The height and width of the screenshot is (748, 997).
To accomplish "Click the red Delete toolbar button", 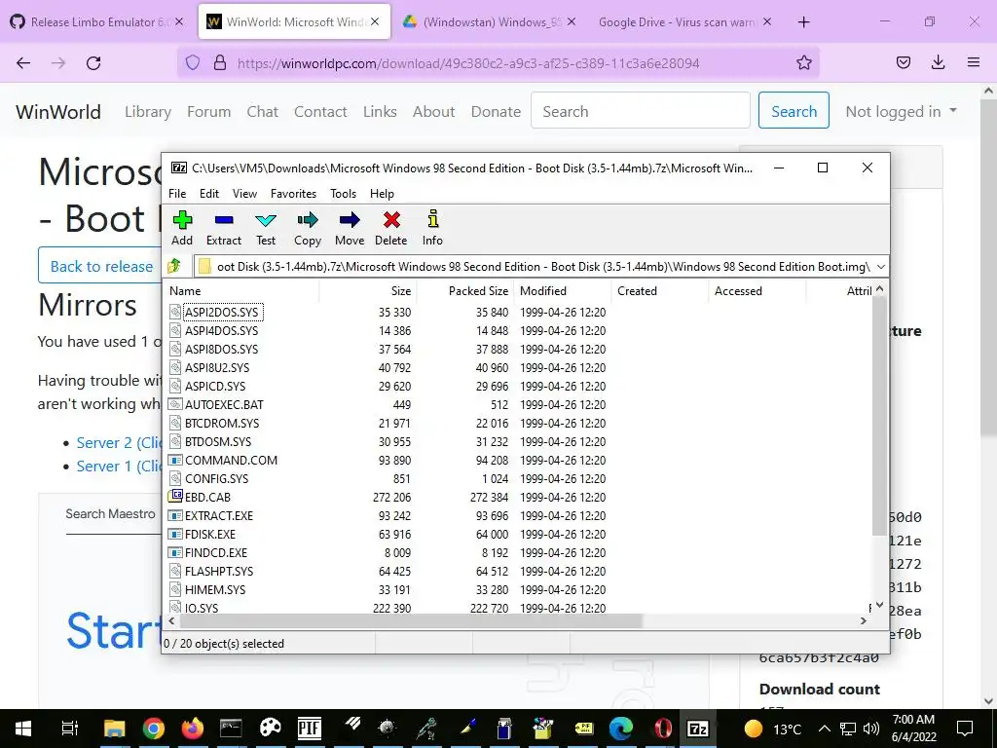I will (391, 228).
